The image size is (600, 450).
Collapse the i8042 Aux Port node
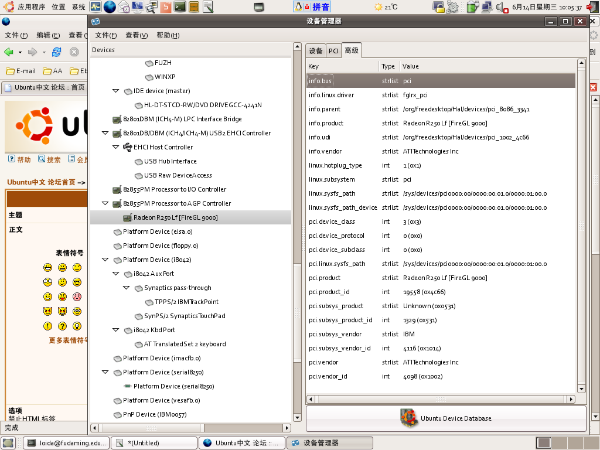tap(115, 274)
